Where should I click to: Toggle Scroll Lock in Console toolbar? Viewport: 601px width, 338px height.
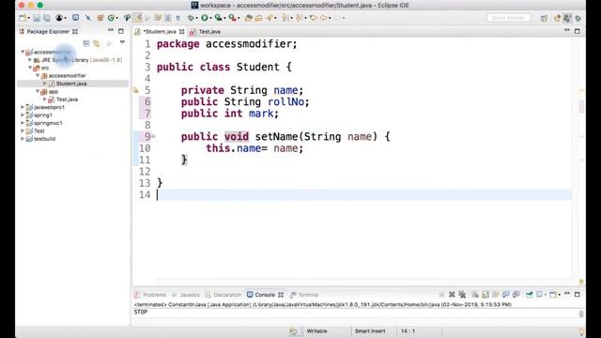click(x=485, y=294)
